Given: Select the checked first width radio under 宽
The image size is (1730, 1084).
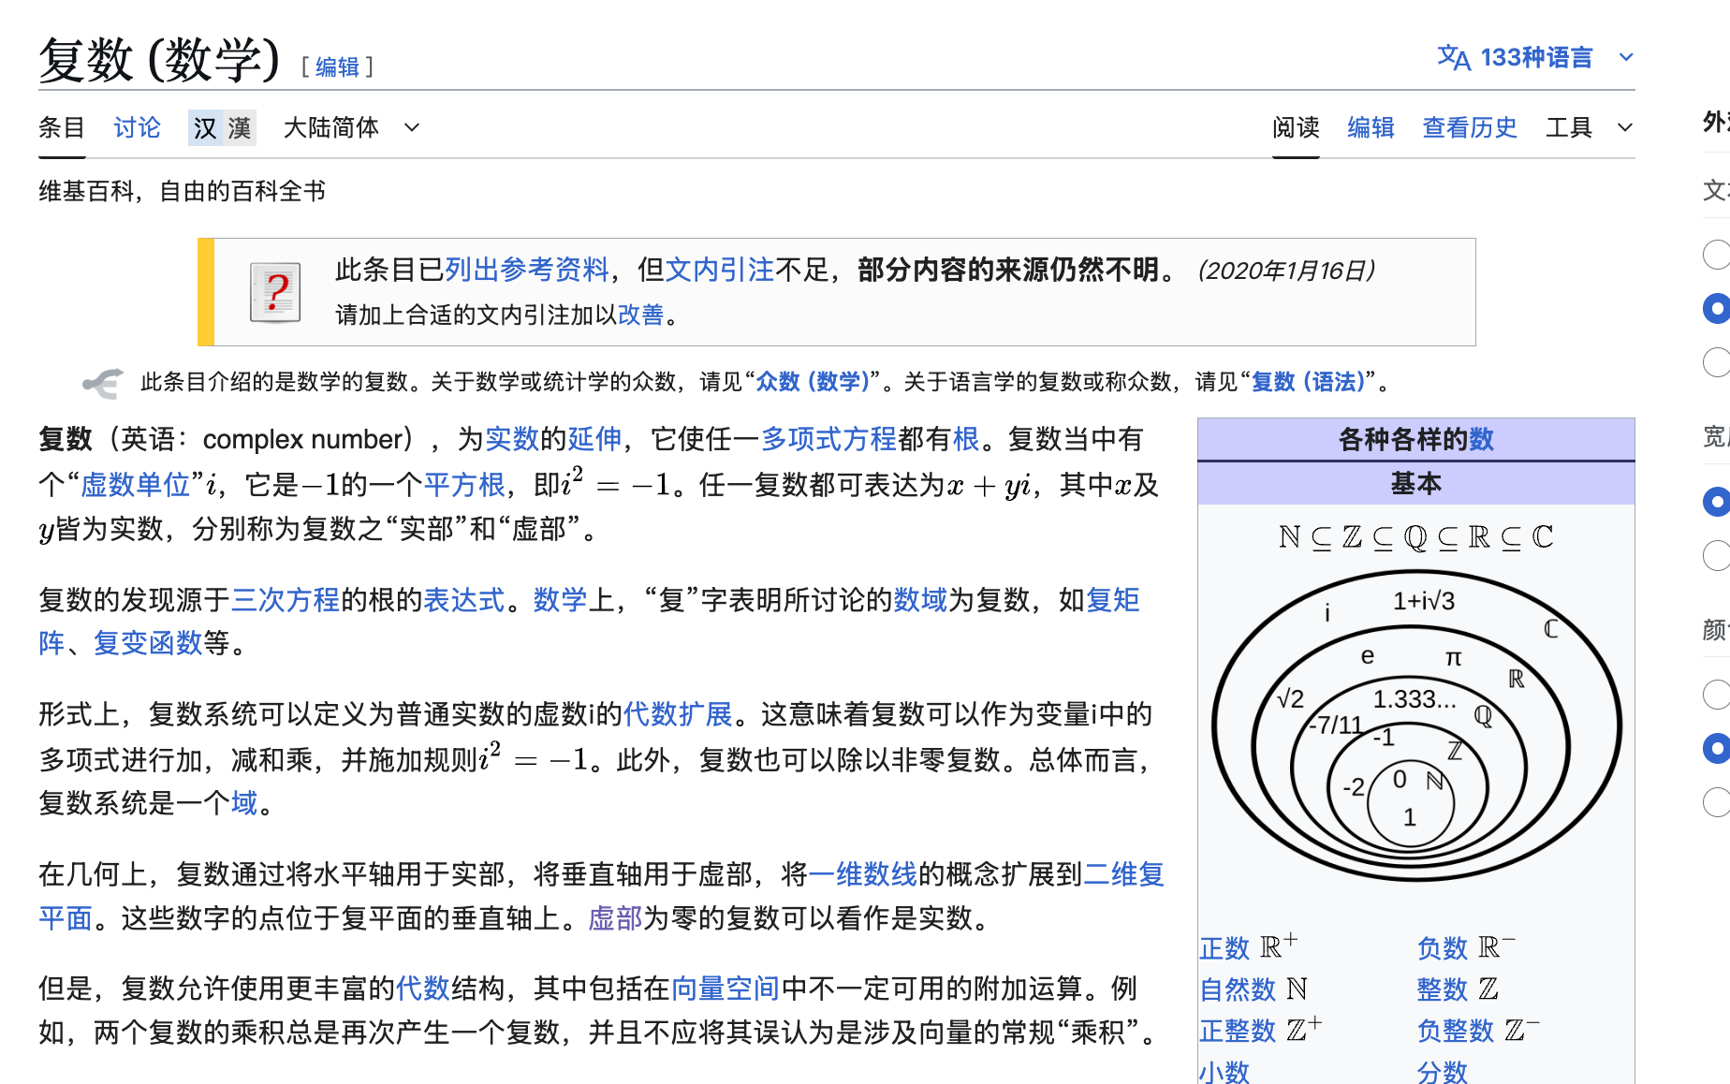Looking at the screenshot, I should (1716, 502).
